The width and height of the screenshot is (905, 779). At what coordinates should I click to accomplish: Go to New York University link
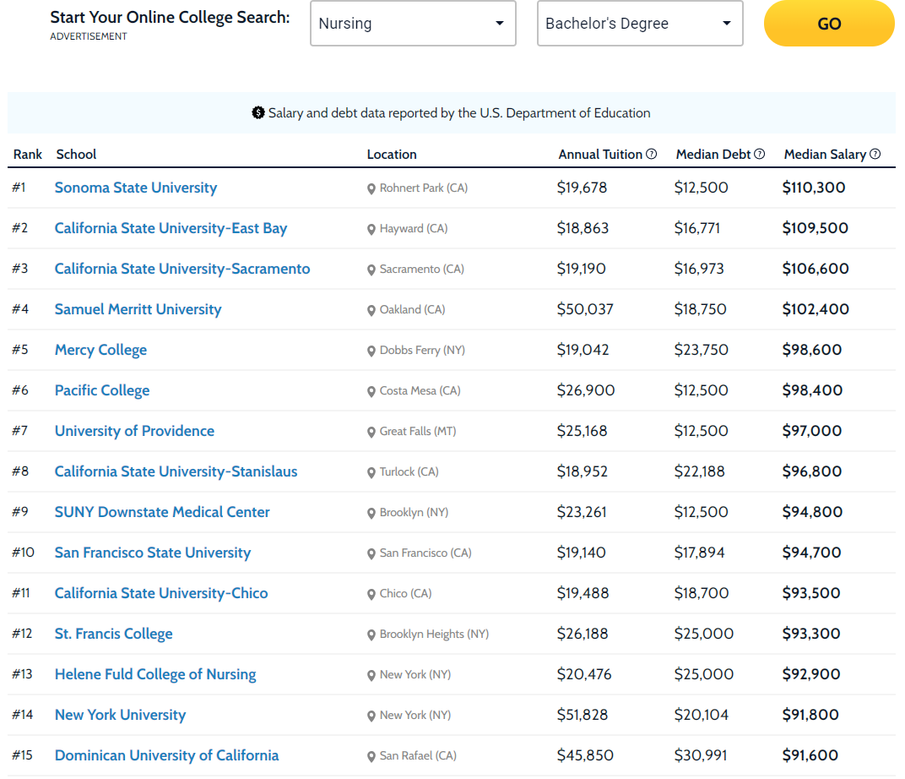coord(120,715)
